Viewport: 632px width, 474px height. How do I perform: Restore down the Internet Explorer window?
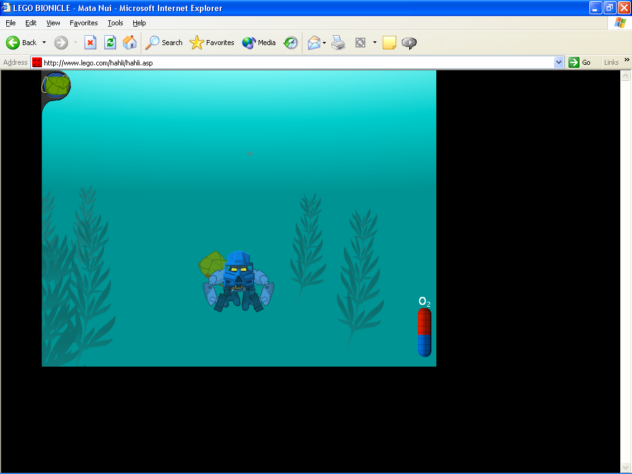[610, 7]
